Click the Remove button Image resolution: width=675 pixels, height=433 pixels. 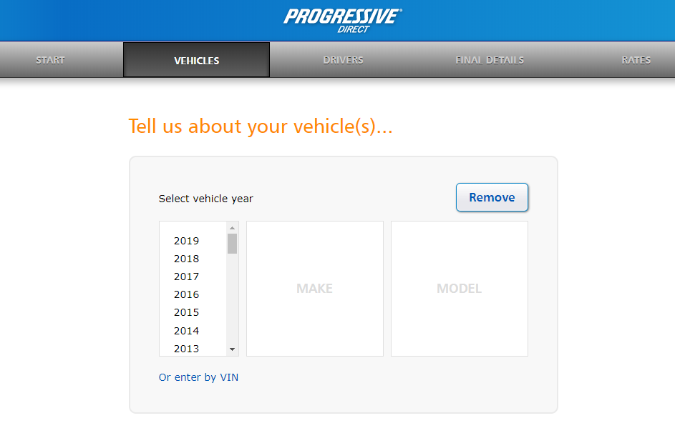coord(492,197)
